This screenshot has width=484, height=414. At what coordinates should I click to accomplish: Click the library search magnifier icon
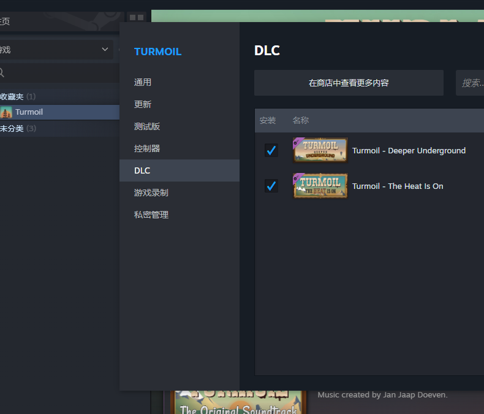2,73
